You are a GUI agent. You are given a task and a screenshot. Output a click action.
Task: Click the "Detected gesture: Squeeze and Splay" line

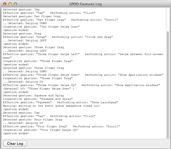pos(33,96)
